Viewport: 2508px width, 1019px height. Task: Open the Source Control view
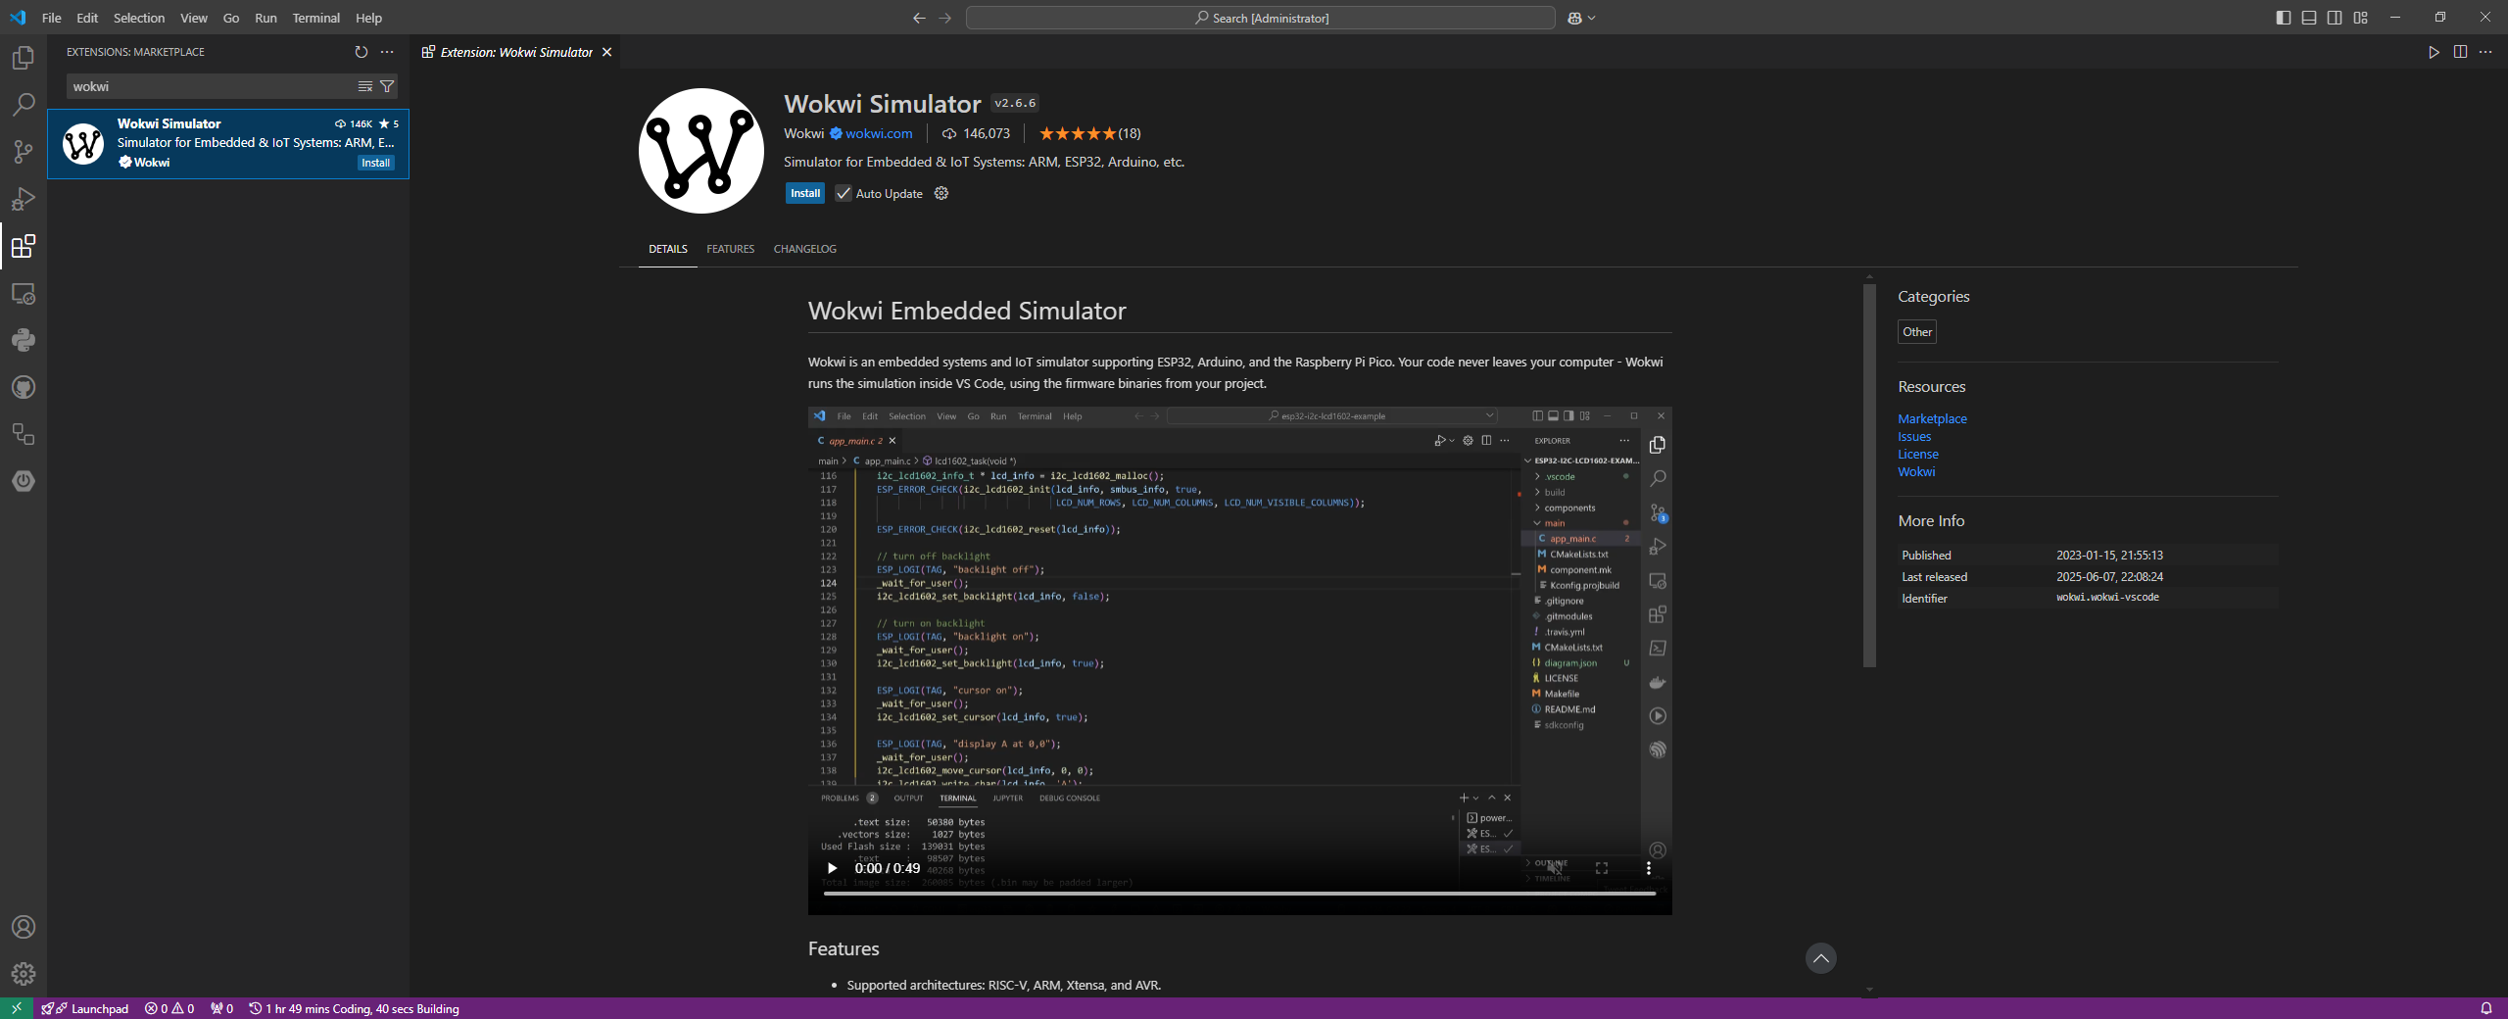pos(24,151)
